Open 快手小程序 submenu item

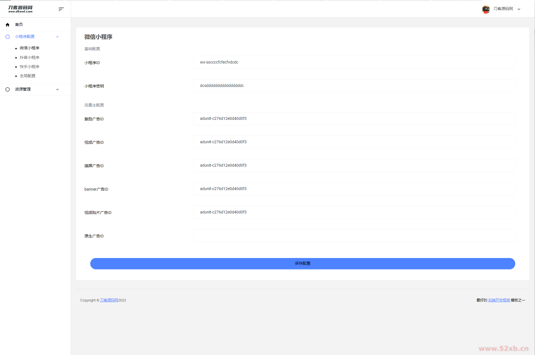(x=30, y=67)
